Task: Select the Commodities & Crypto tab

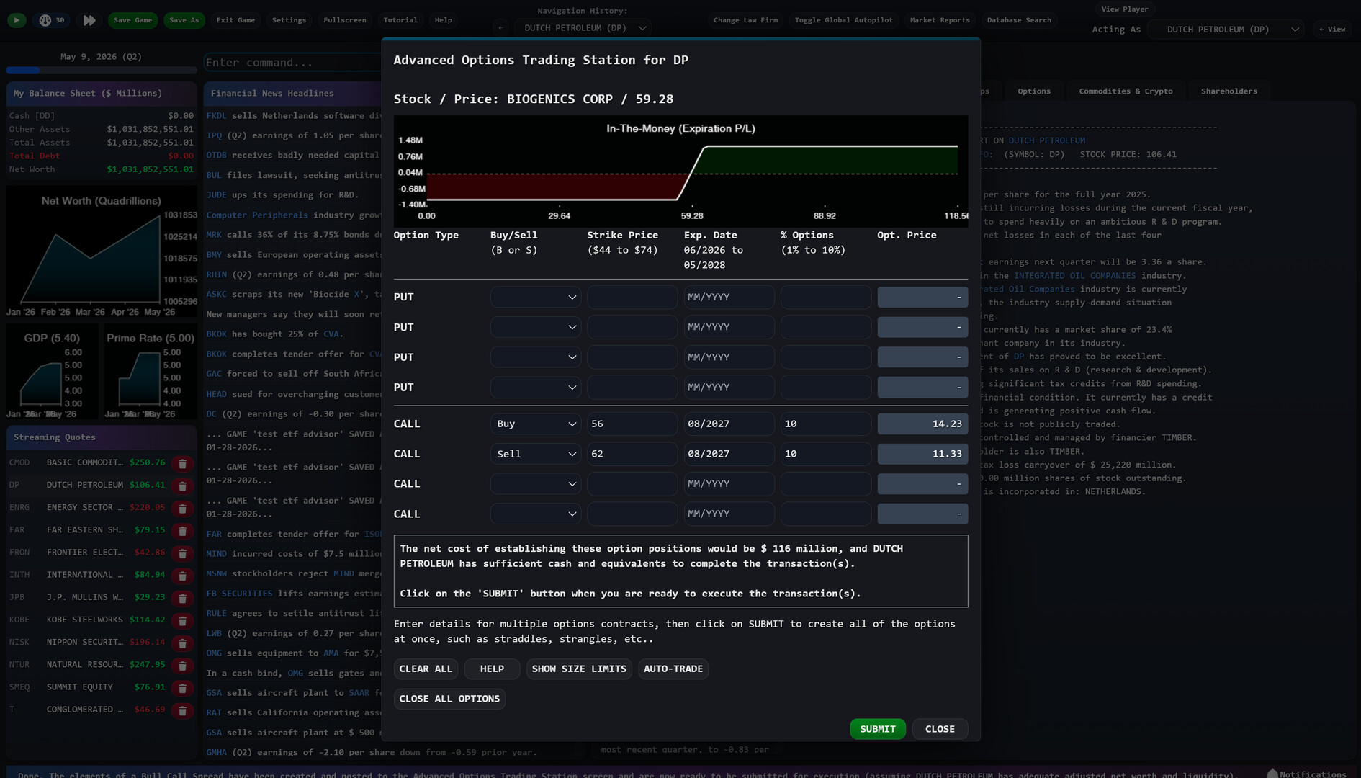Action: point(1126,91)
